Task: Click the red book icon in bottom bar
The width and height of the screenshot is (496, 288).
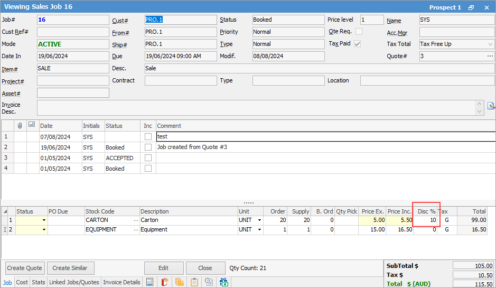Action: [164, 282]
